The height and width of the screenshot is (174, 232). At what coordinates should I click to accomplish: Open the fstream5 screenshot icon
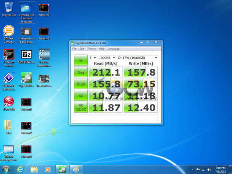(x=44, y=33)
